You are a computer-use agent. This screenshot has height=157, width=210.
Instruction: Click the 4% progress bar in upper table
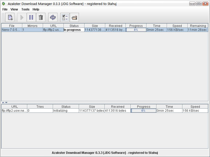[x=136, y=30]
